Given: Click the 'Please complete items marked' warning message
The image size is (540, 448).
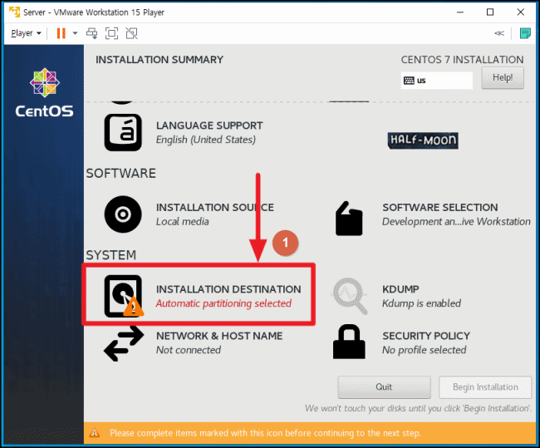Looking at the screenshot, I should point(265,433).
